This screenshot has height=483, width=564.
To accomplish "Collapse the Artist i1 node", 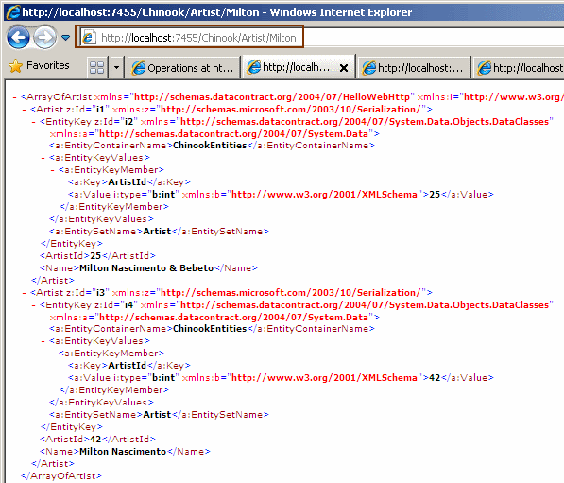I will coord(25,110).
